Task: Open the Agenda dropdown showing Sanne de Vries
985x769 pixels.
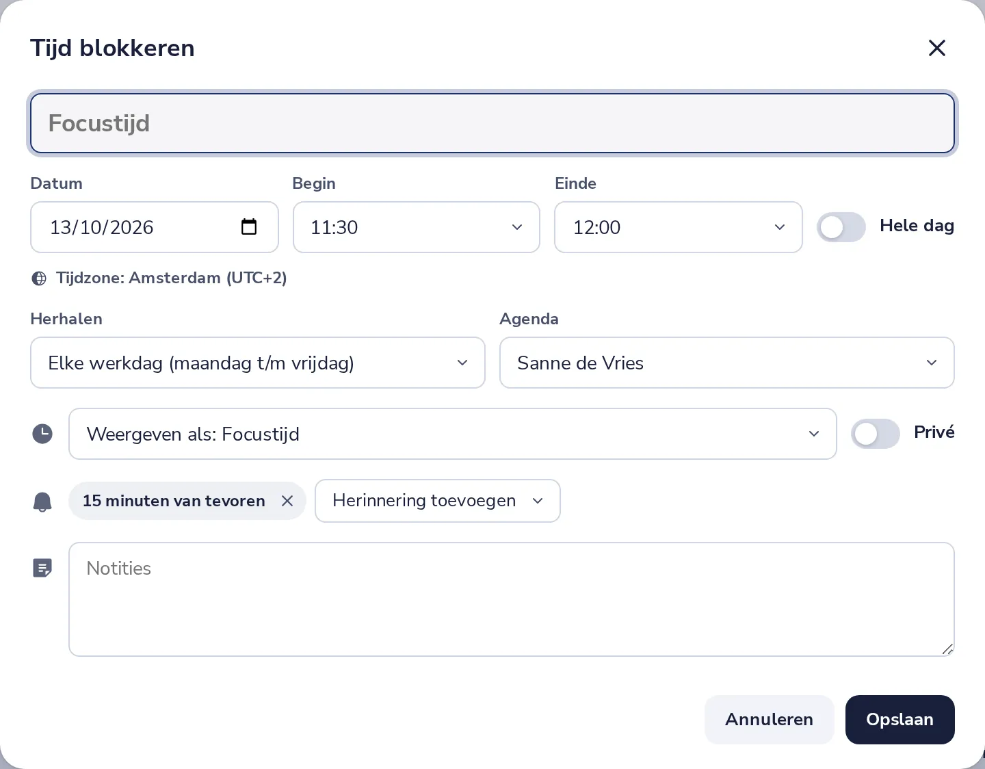Action: 727,363
